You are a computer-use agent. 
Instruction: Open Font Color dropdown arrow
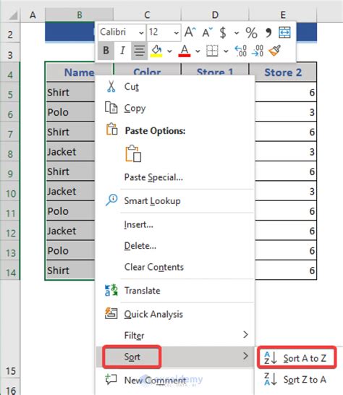pos(198,51)
